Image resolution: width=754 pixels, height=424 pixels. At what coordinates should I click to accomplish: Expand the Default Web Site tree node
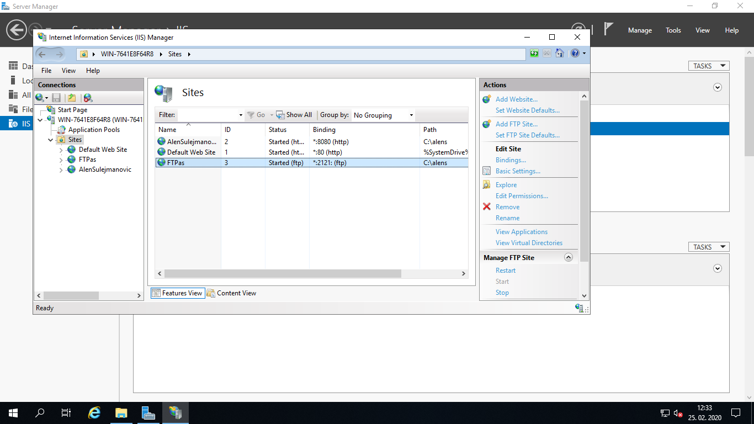pyautogui.click(x=61, y=150)
